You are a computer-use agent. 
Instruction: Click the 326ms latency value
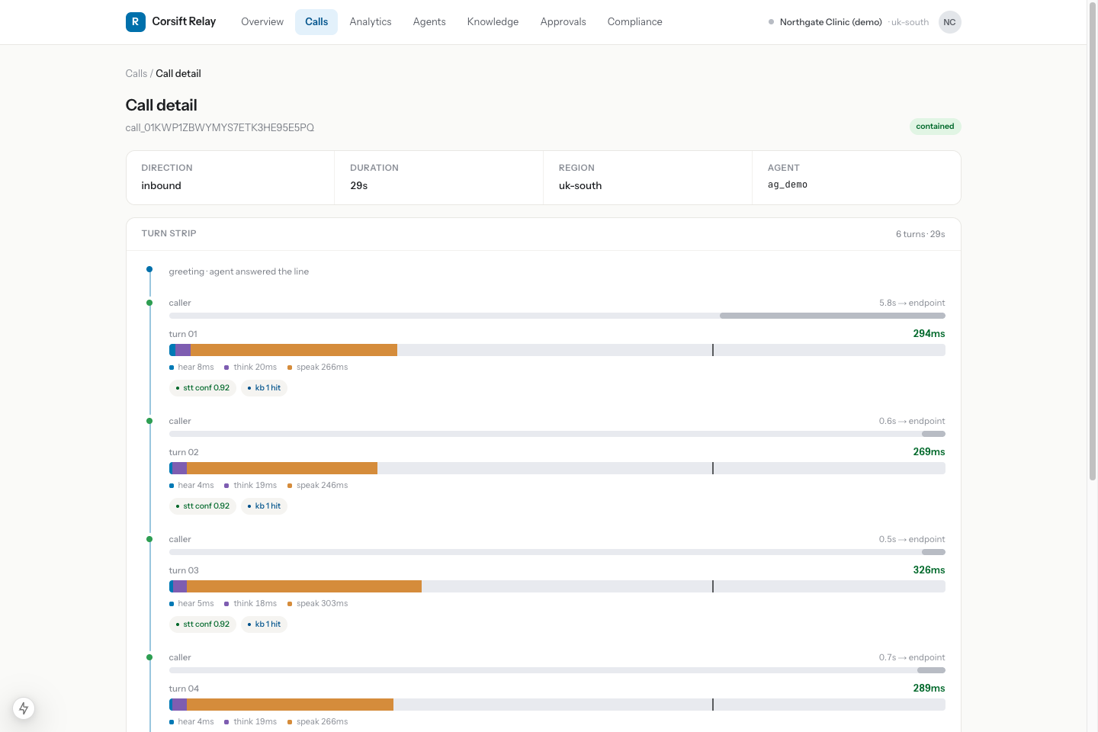coord(929,570)
